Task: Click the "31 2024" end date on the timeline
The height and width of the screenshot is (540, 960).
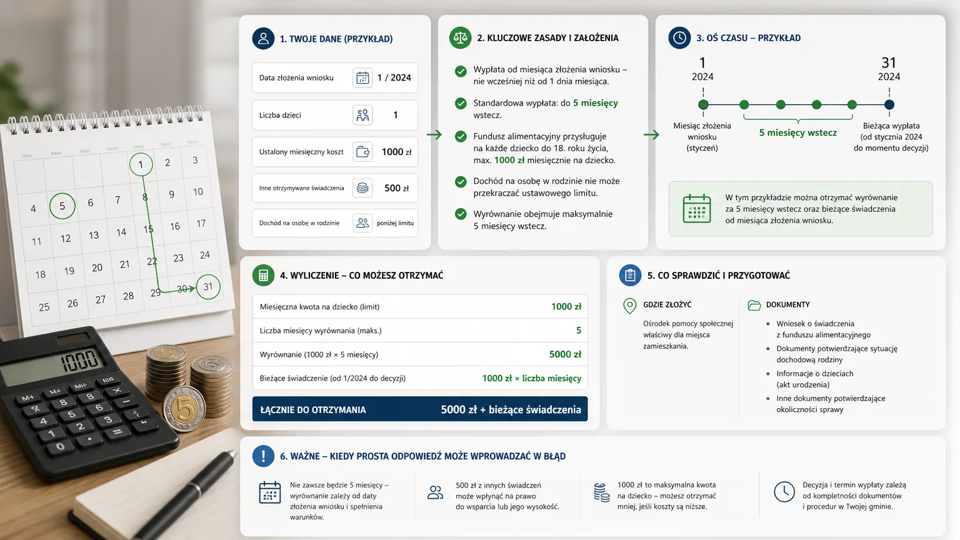Action: [889, 69]
